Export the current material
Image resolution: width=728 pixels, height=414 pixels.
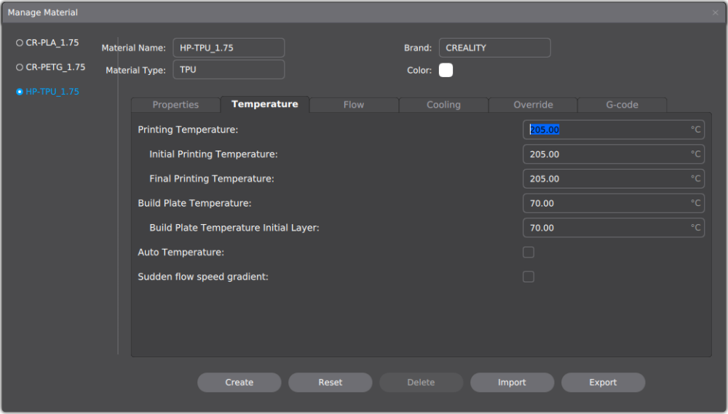[603, 383]
